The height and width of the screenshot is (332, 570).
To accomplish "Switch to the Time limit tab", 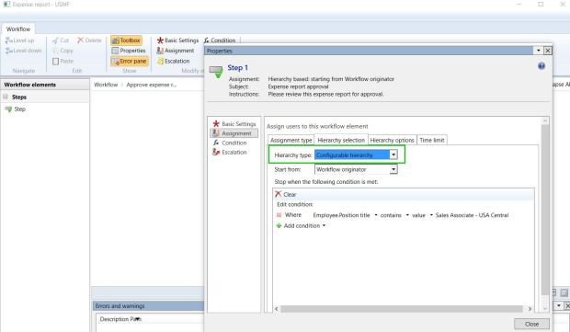I will point(432,140).
